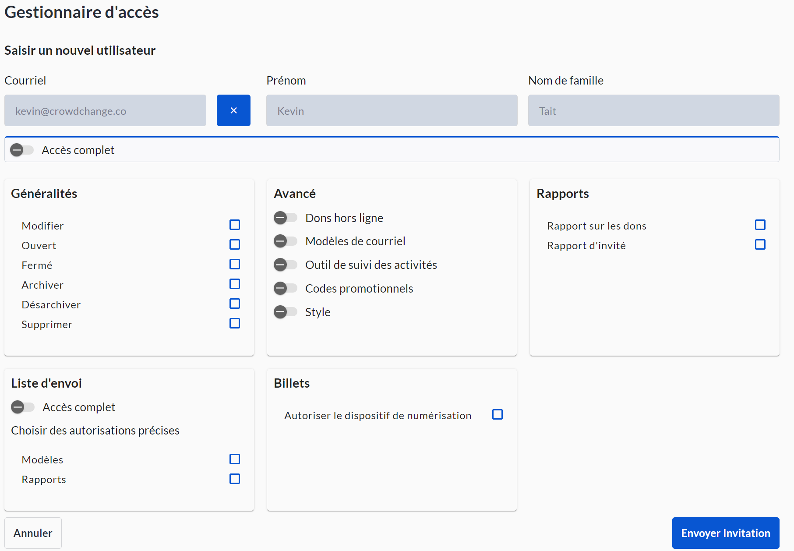Toggle Liste d'envoi Accès complet switch
Screen dimensions: 794x551
click(x=23, y=407)
